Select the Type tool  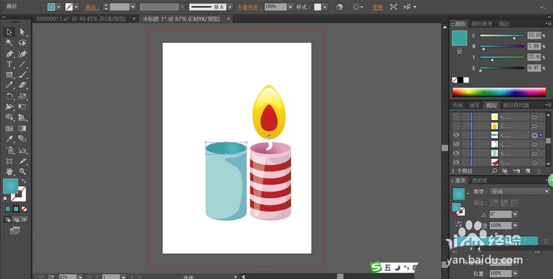(9, 64)
